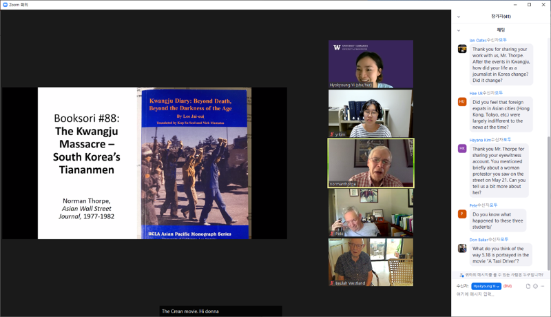The height and width of the screenshot is (317, 551).
Task: Click Hayana Kim HK avatar
Action: coord(462,148)
